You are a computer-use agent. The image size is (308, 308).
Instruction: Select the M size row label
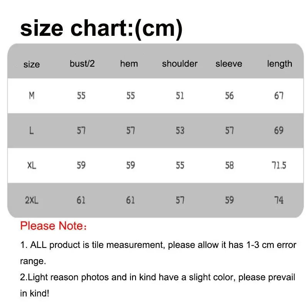click(x=32, y=95)
